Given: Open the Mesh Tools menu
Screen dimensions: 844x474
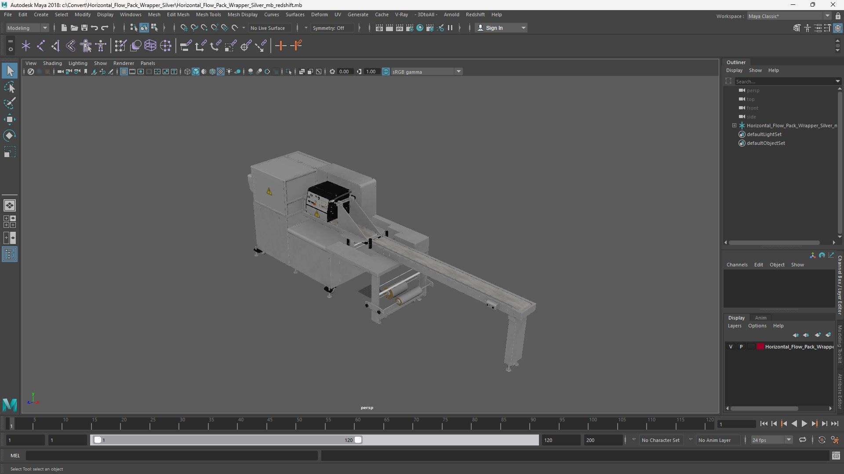Looking at the screenshot, I should tap(208, 14).
